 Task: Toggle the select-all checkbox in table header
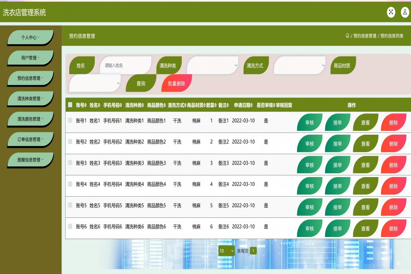tap(70, 105)
